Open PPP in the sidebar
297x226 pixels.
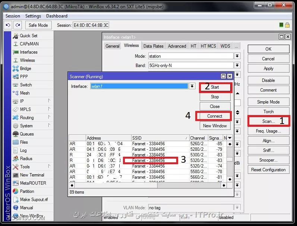[24, 77]
